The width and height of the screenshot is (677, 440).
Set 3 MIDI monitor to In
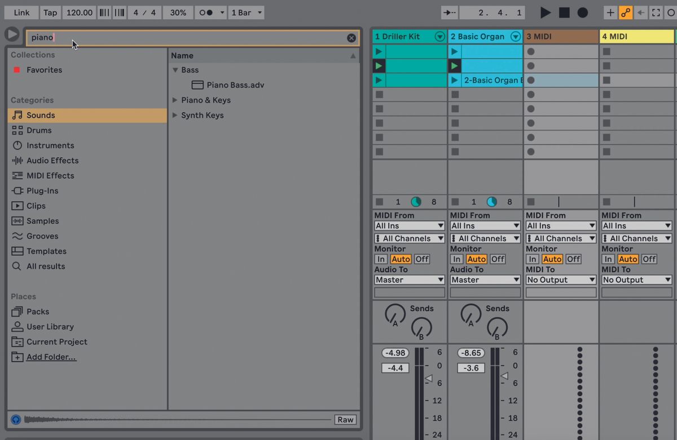click(x=533, y=259)
